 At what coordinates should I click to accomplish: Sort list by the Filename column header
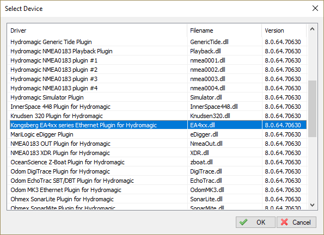point(224,30)
